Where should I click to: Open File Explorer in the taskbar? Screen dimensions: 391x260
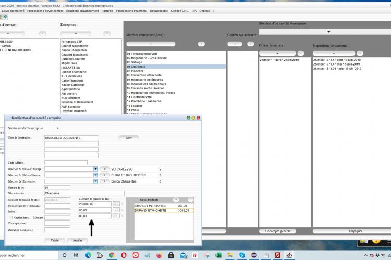(x=230, y=255)
